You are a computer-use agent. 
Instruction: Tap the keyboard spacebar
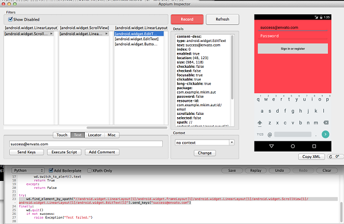pyautogui.click(x=292, y=134)
